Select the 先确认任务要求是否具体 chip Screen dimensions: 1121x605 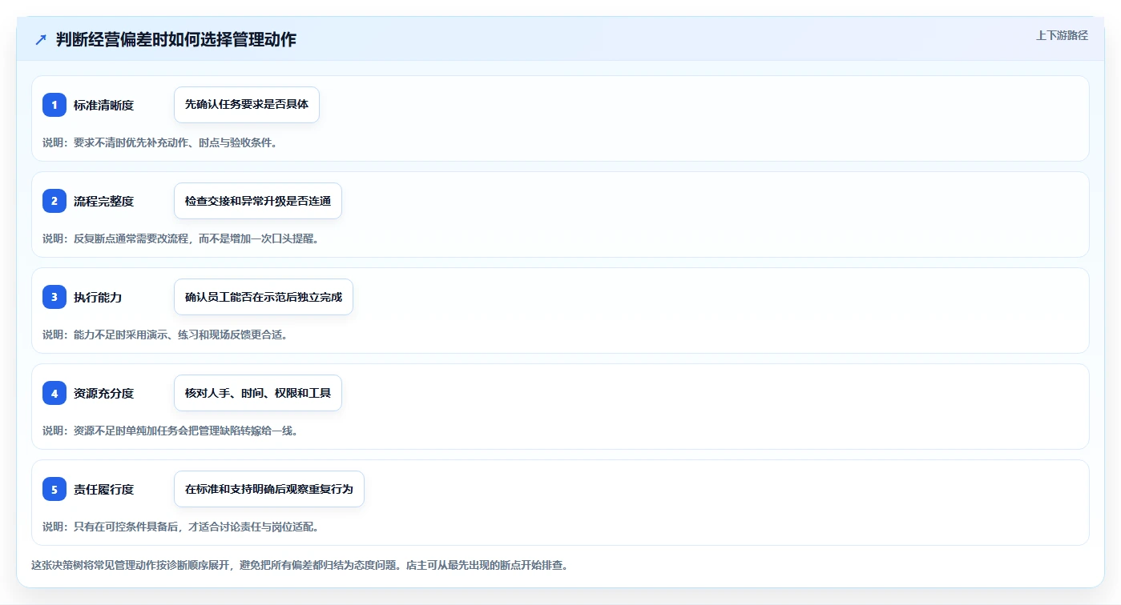pyautogui.click(x=247, y=105)
